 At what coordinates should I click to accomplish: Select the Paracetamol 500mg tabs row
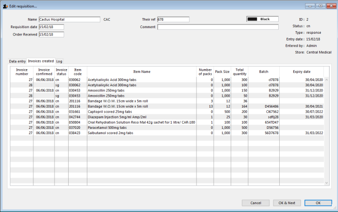[x=141, y=127]
